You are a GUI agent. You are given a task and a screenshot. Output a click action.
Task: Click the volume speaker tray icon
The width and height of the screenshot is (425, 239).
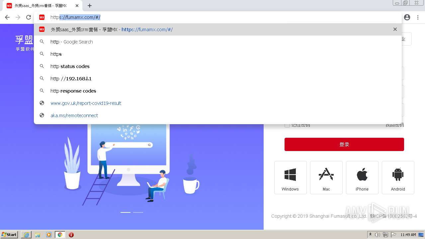pos(378,235)
